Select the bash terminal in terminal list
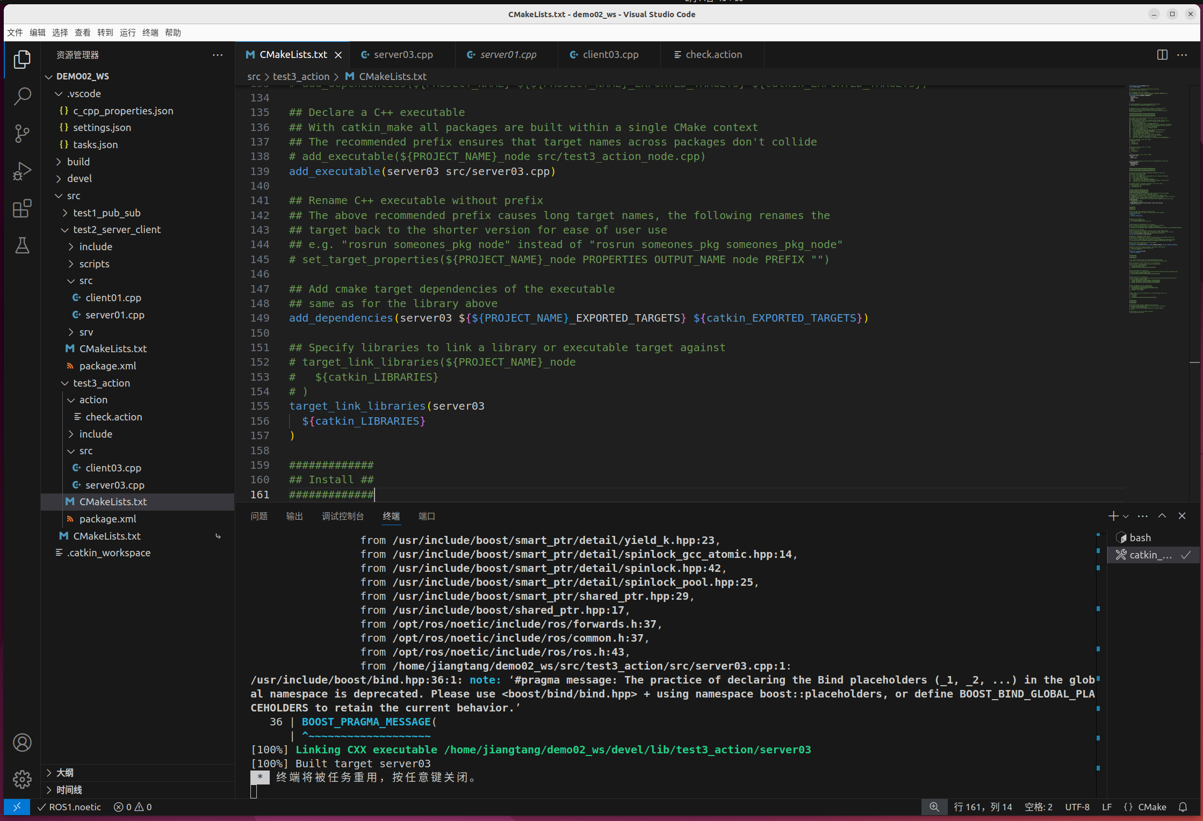The image size is (1203, 821). tap(1140, 537)
